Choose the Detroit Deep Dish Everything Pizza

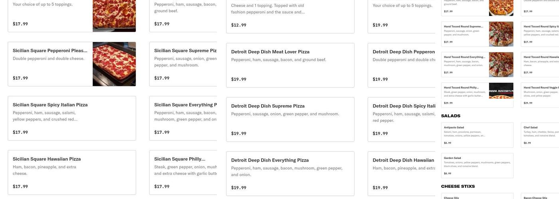coord(290,174)
